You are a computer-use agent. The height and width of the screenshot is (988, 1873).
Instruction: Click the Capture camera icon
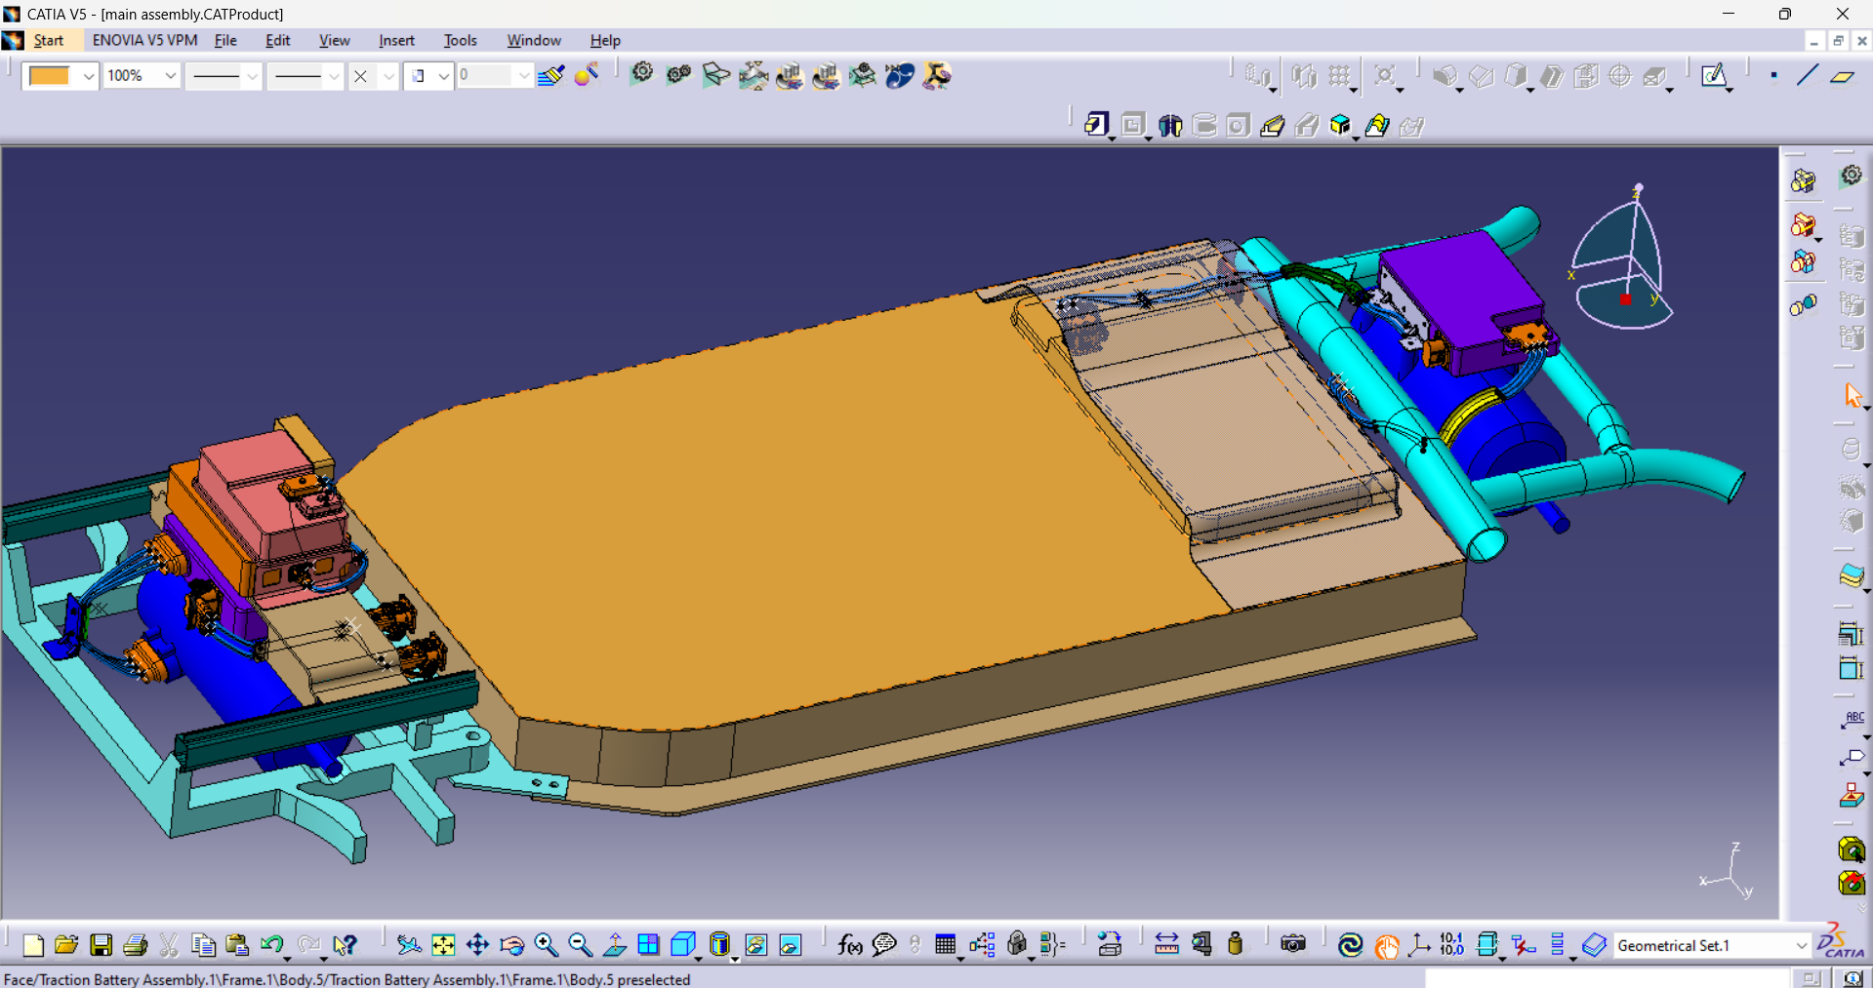coord(1292,945)
